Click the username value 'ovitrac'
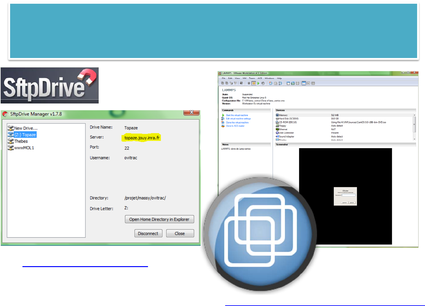 (x=131, y=158)
